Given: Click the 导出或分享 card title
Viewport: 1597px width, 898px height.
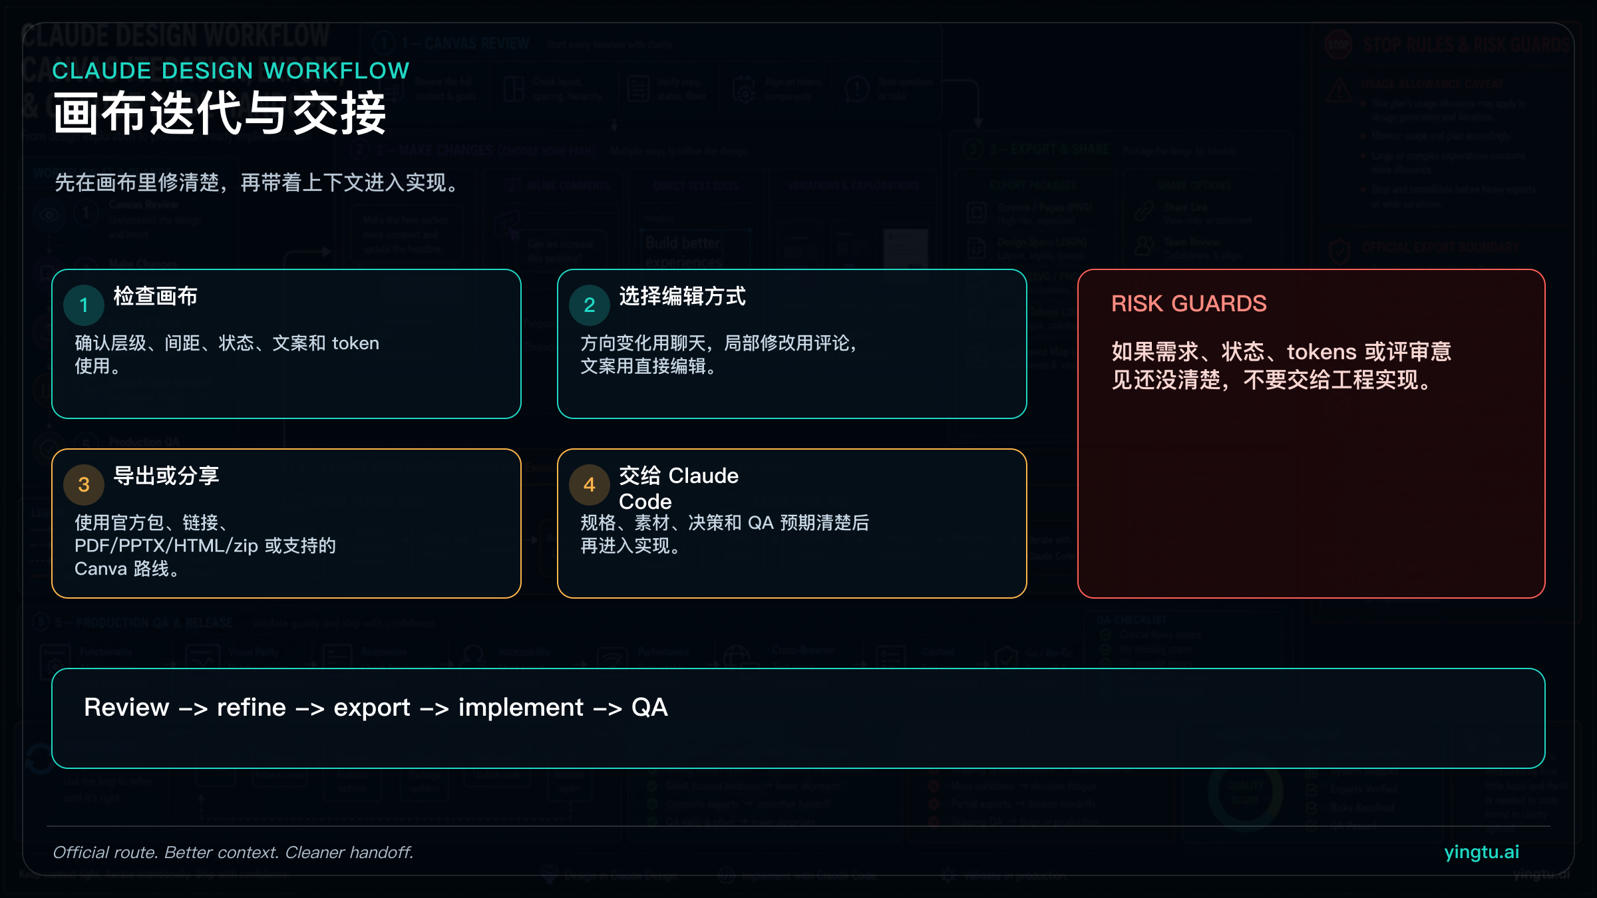Looking at the screenshot, I should [166, 476].
